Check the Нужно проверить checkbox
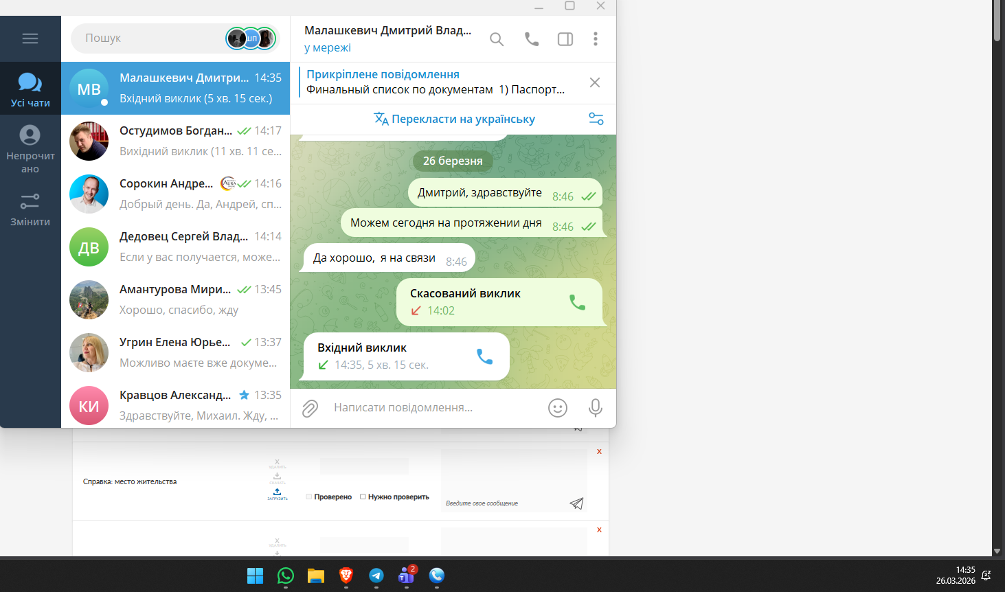This screenshot has width=1005, height=592. [x=363, y=497]
